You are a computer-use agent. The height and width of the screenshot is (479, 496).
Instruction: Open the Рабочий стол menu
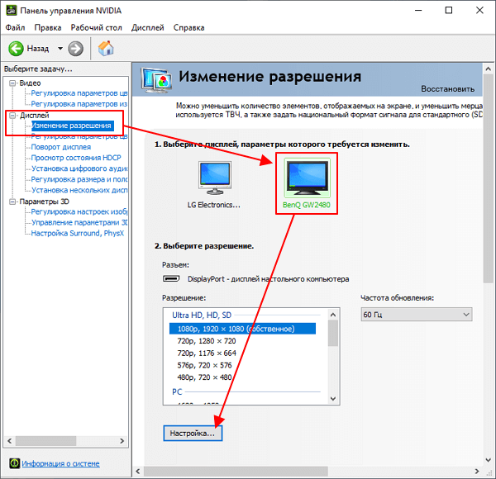coord(96,28)
